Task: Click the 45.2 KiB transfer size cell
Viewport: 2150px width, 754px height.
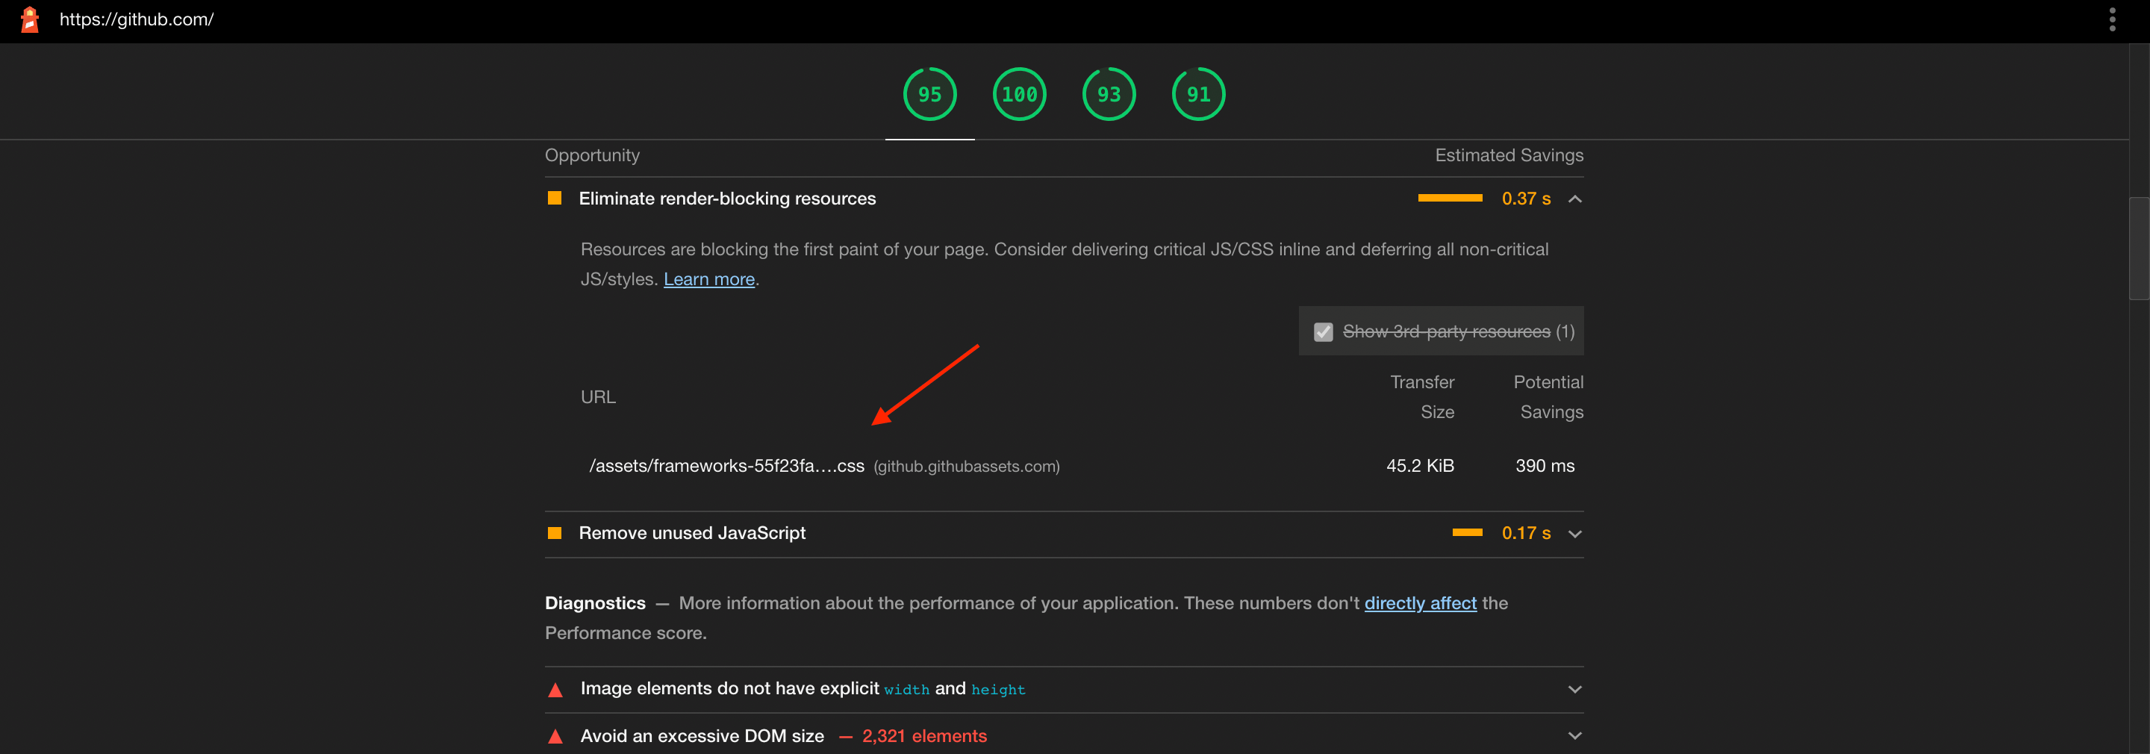Action: click(1420, 466)
